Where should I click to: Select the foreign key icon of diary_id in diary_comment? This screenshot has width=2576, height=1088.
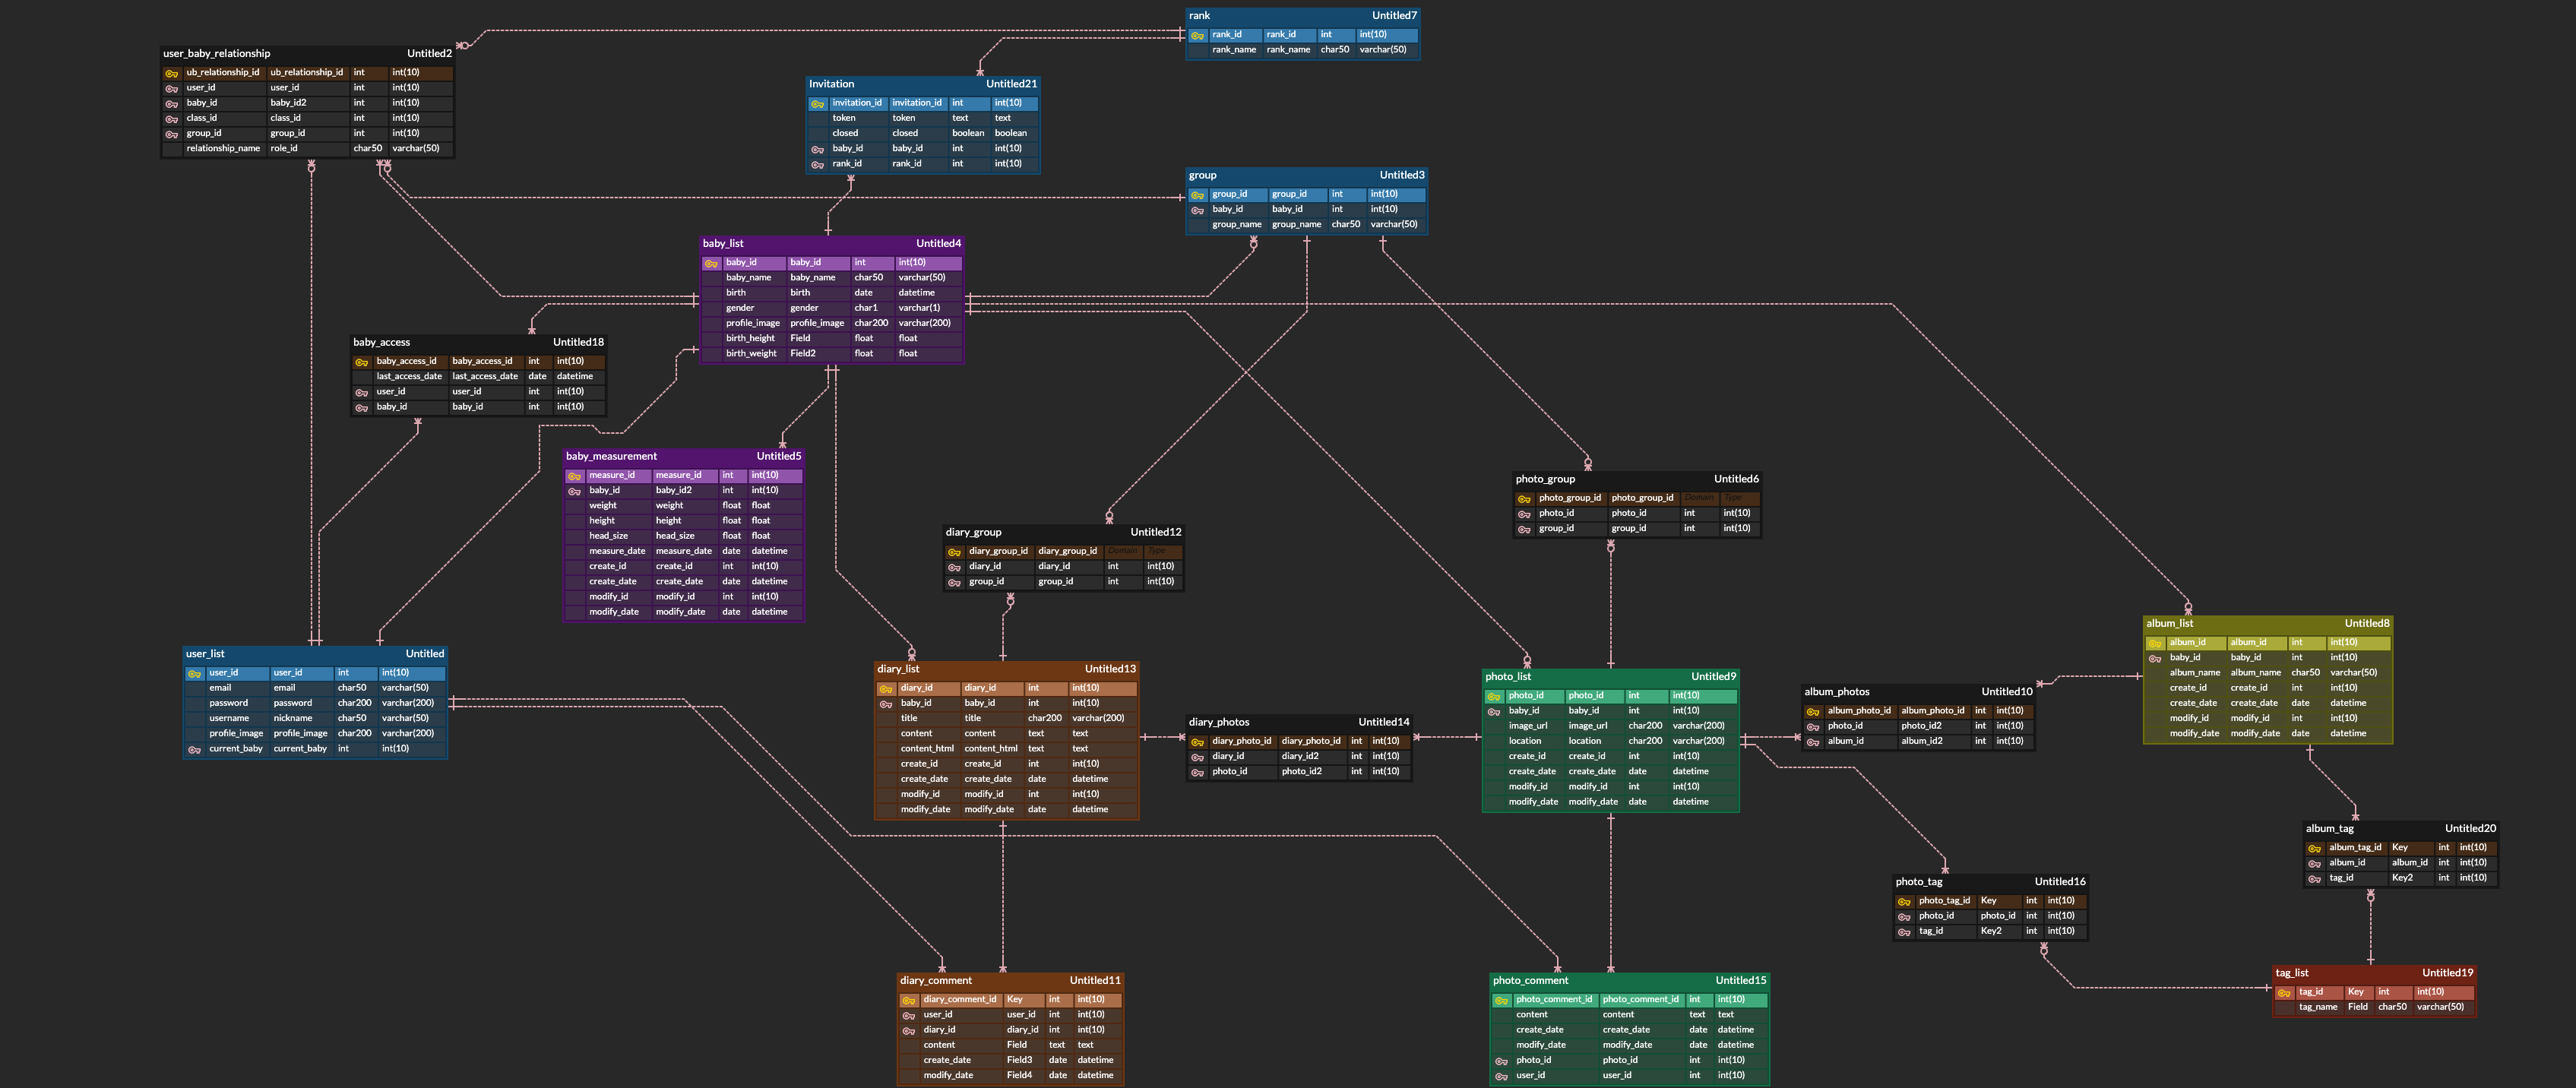pyautogui.click(x=909, y=1031)
